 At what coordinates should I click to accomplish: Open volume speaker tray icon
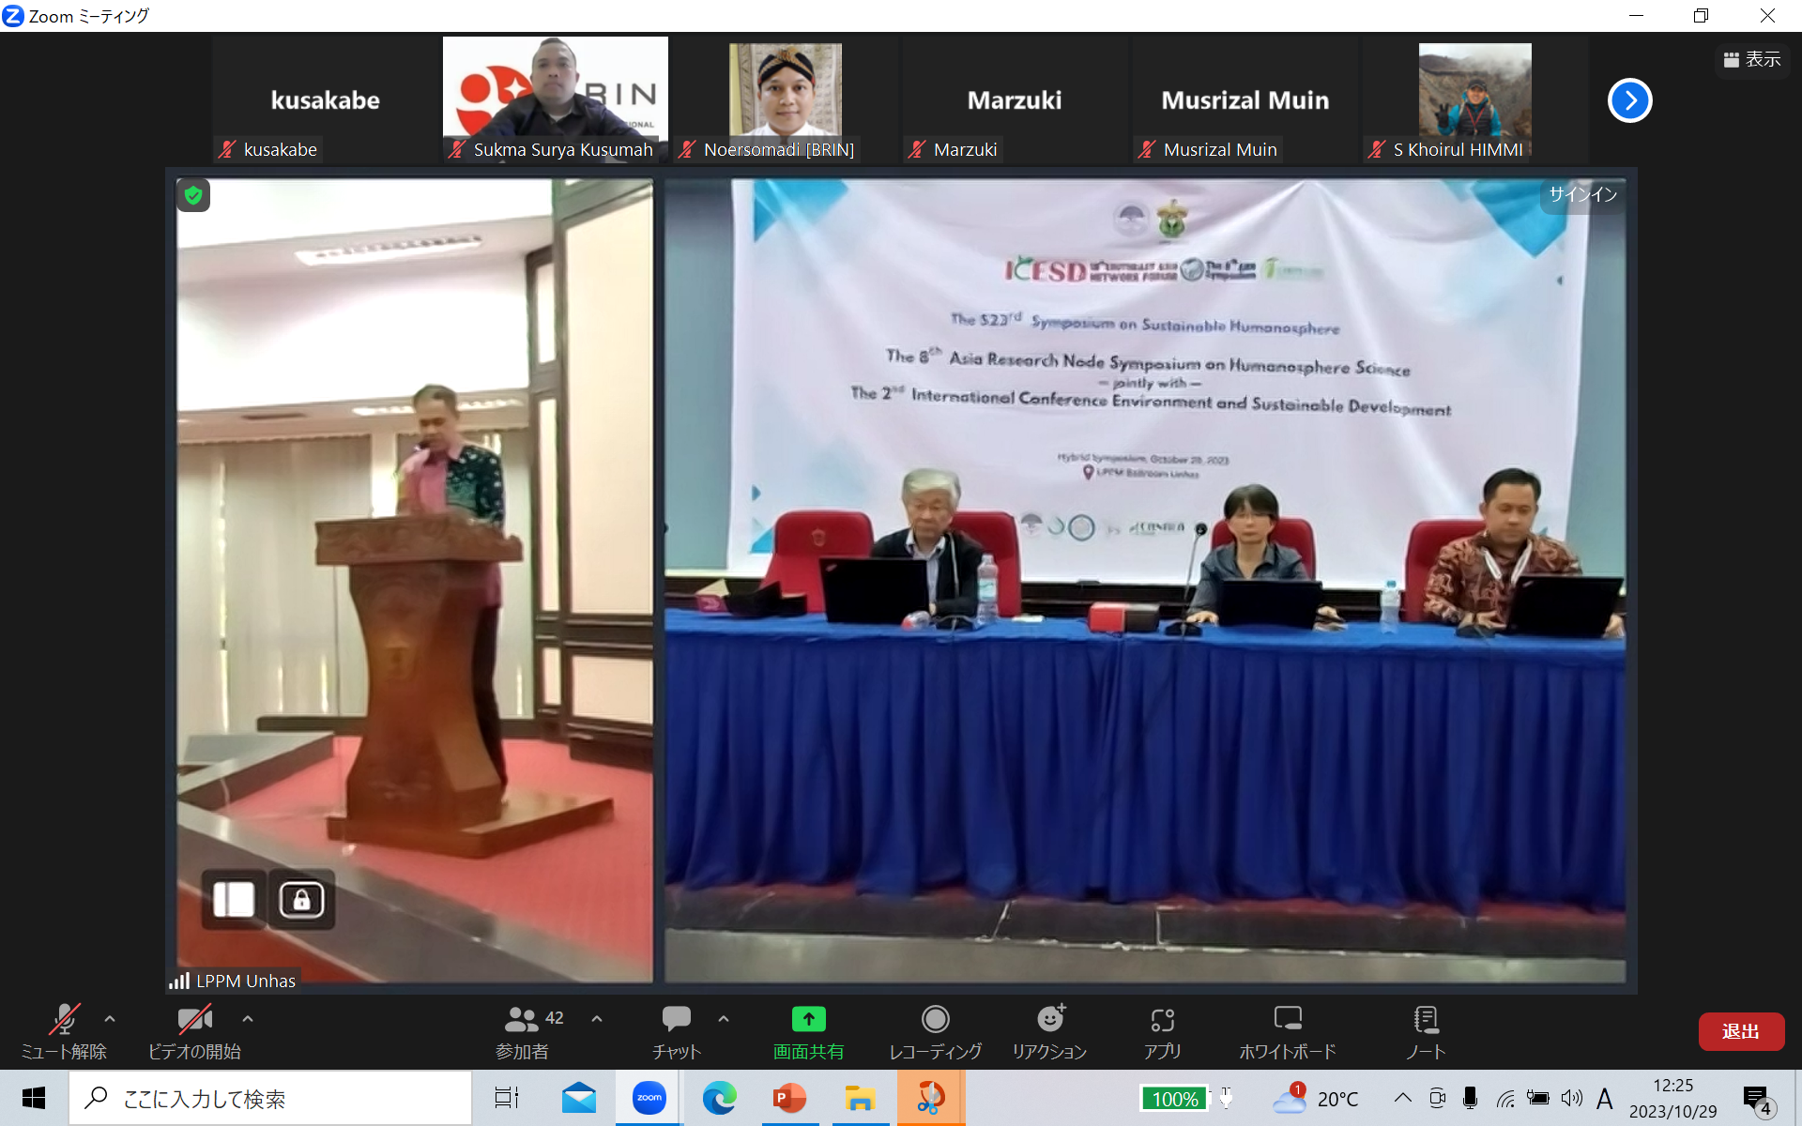pos(1571,1098)
